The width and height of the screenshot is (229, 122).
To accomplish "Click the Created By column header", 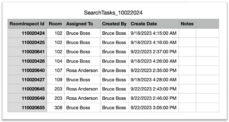I will [x=114, y=24].
